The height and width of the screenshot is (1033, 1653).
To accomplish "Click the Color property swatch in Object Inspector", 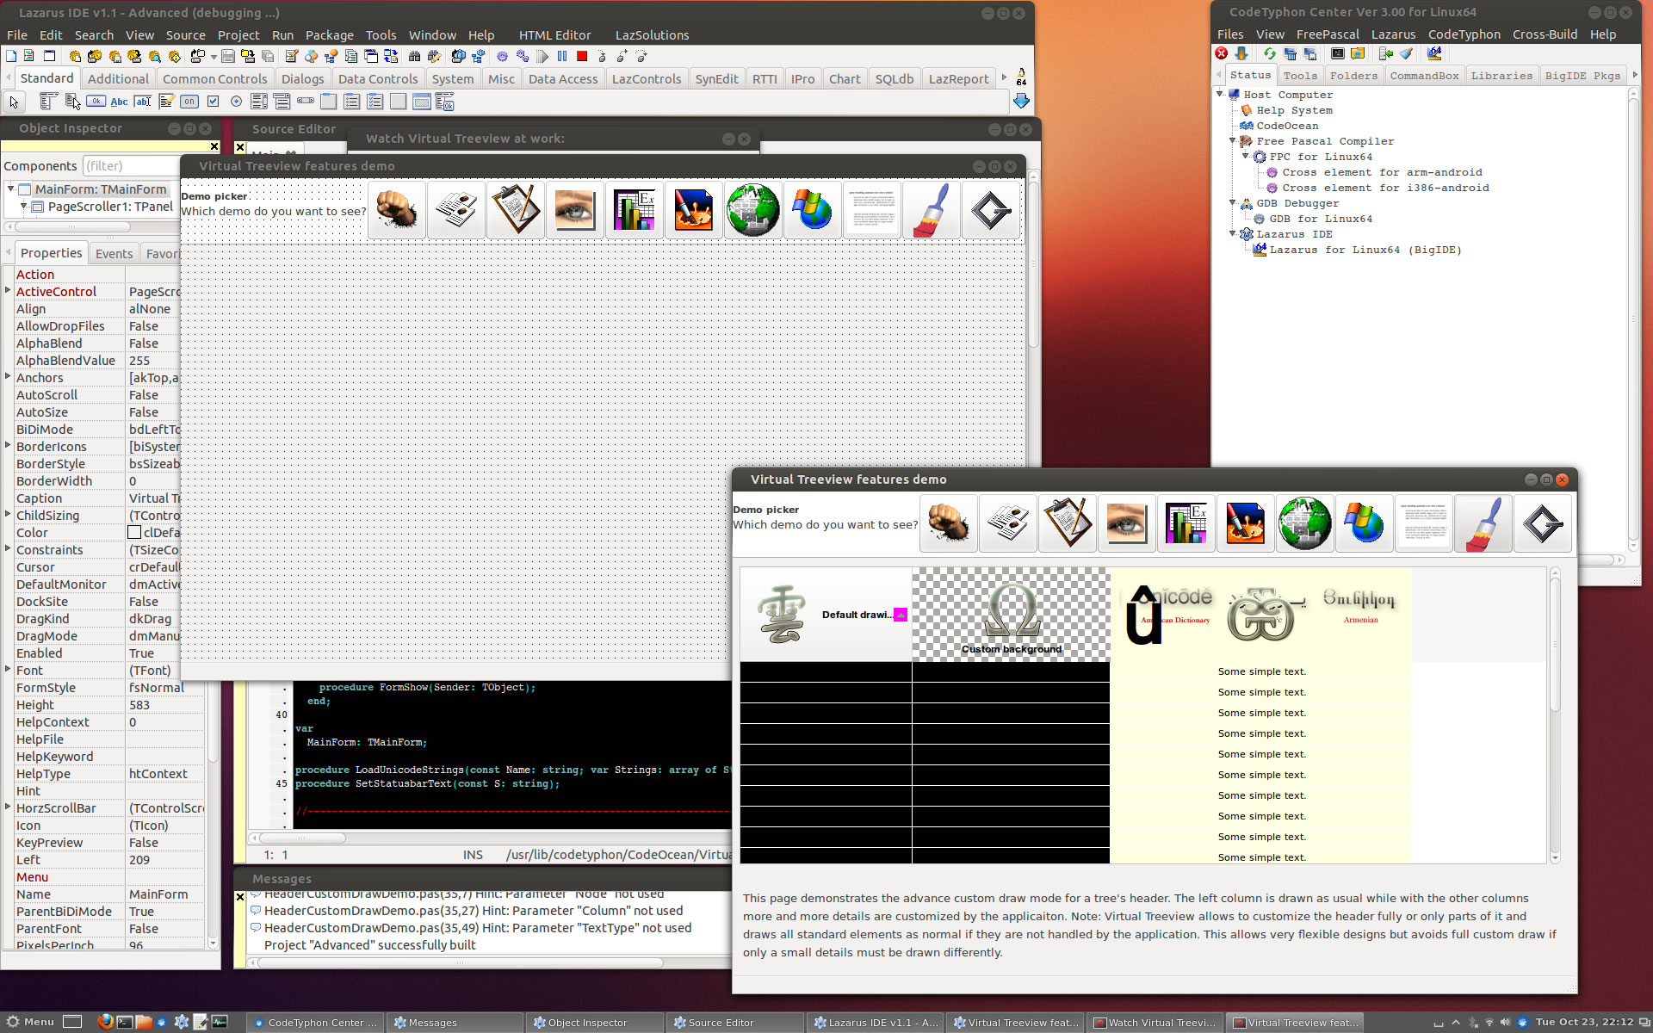I will click(x=134, y=533).
